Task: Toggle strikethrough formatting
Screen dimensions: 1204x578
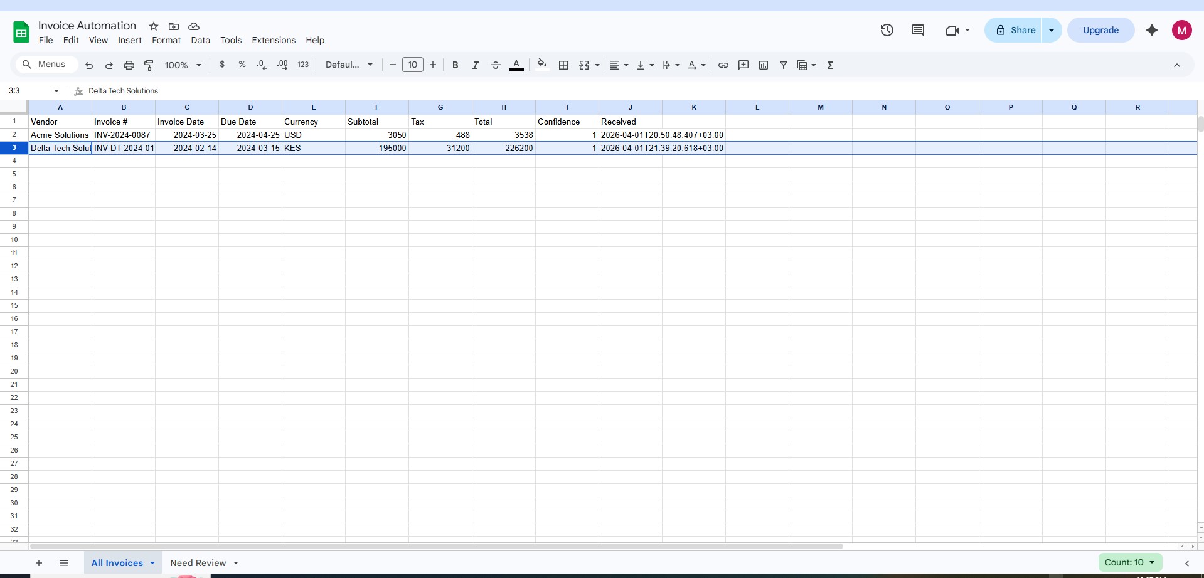Action: click(x=495, y=65)
